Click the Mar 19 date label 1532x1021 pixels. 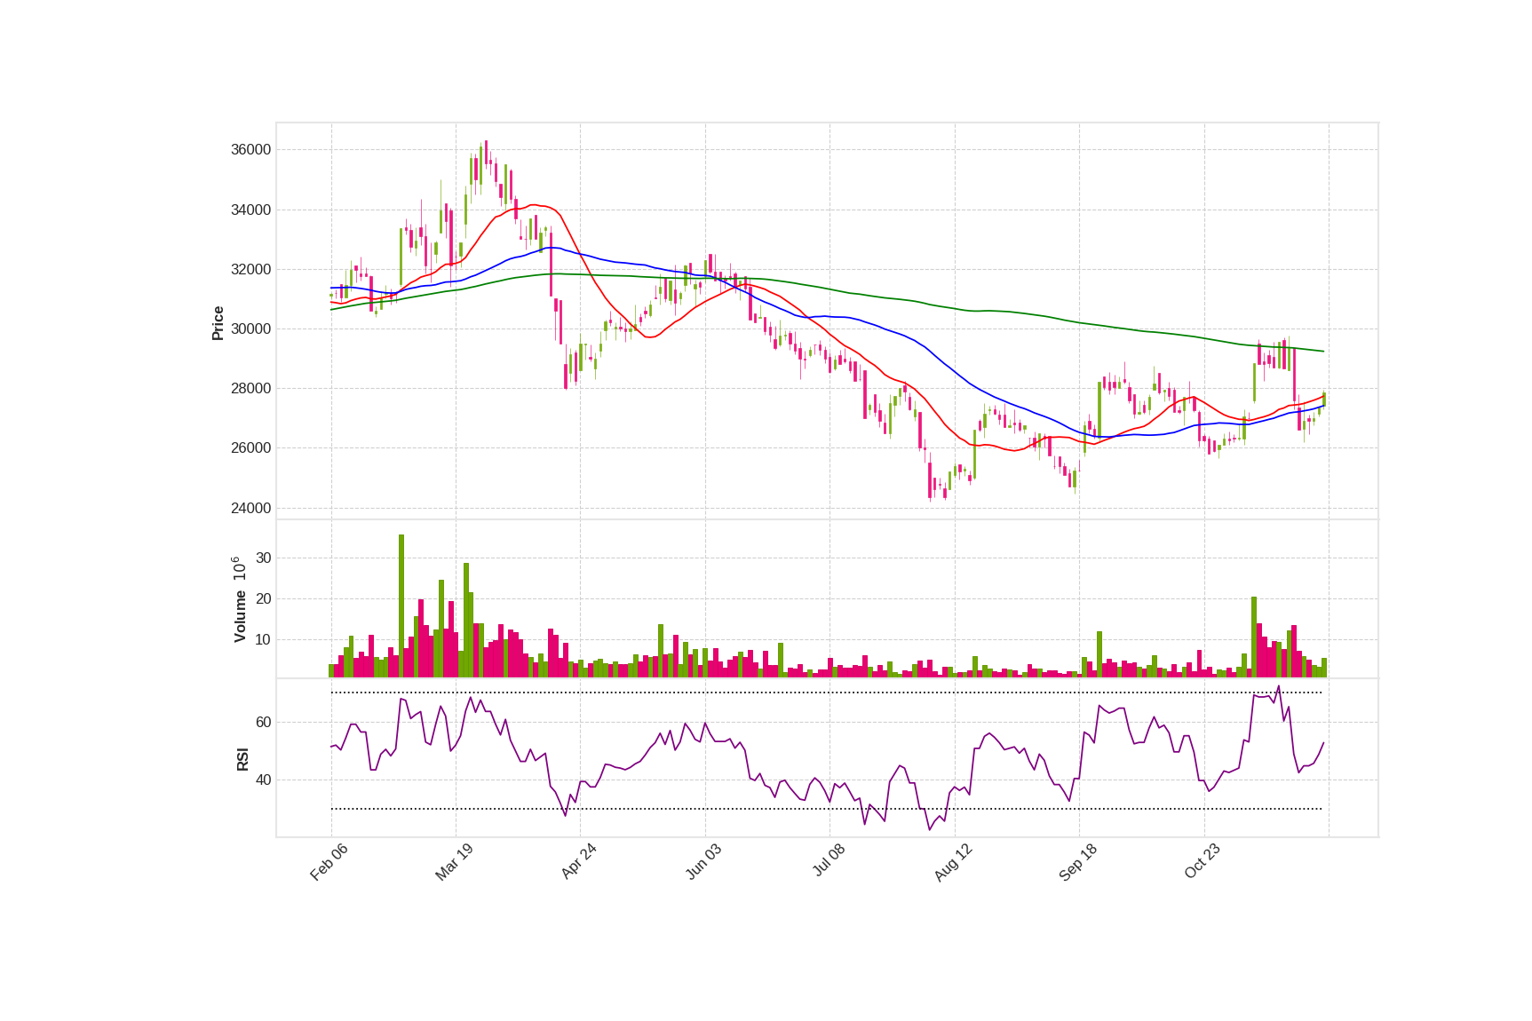click(454, 862)
